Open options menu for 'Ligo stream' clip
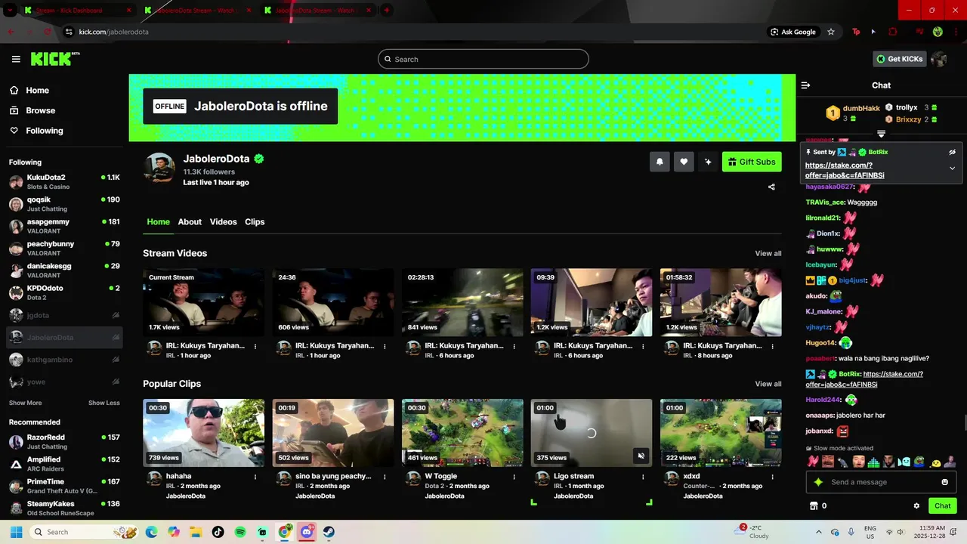967x544 pixels. [643, 478]
